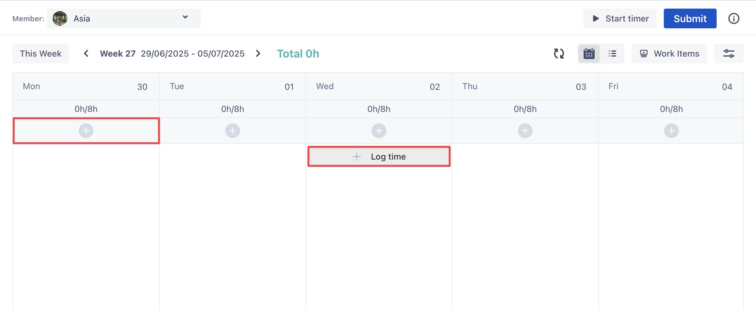Submit the timesheet
Image resolution: width=756 pixels, height=310 pixels.
coord(690,18)
